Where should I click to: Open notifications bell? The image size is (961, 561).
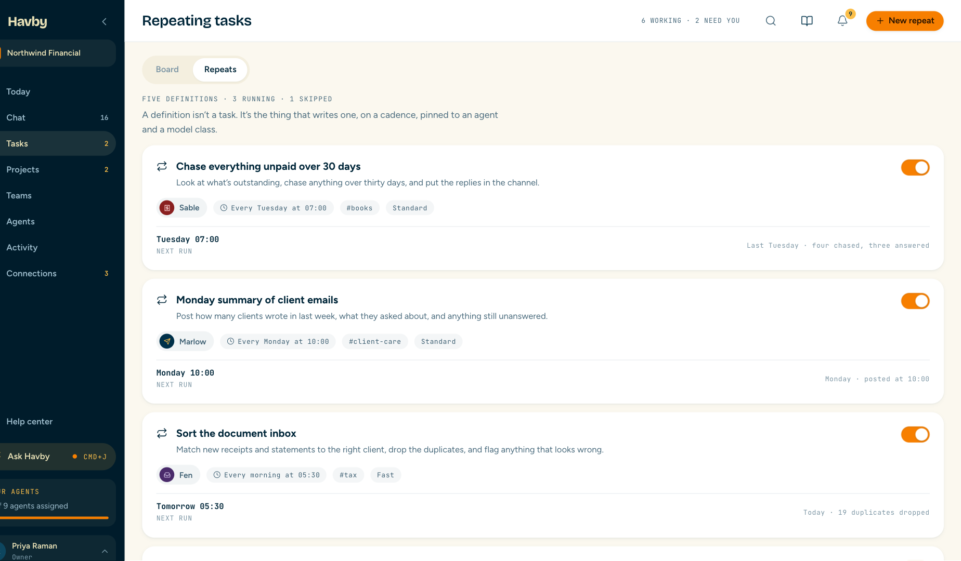[842, 21]
